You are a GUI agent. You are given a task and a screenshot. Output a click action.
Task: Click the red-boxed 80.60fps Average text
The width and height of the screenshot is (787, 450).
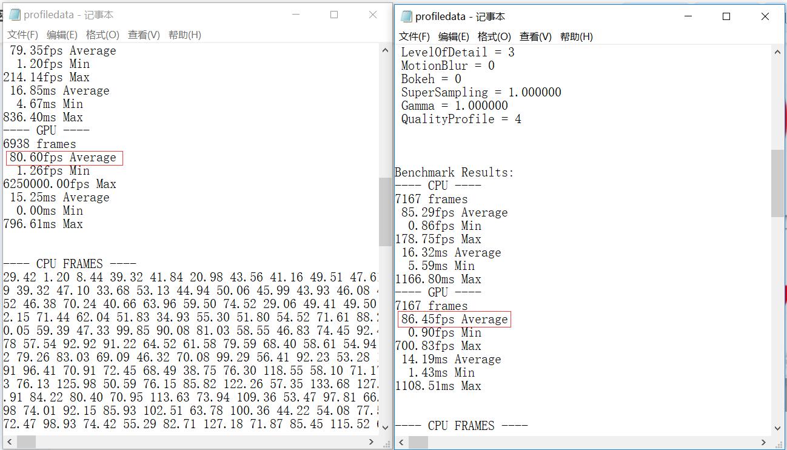click(63, 157)
